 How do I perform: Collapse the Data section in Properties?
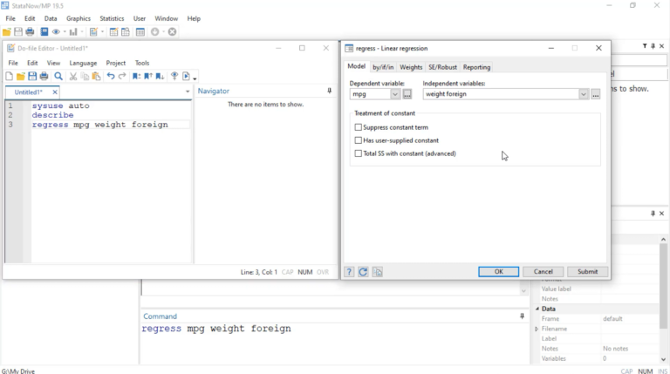[x=537, y=309]
